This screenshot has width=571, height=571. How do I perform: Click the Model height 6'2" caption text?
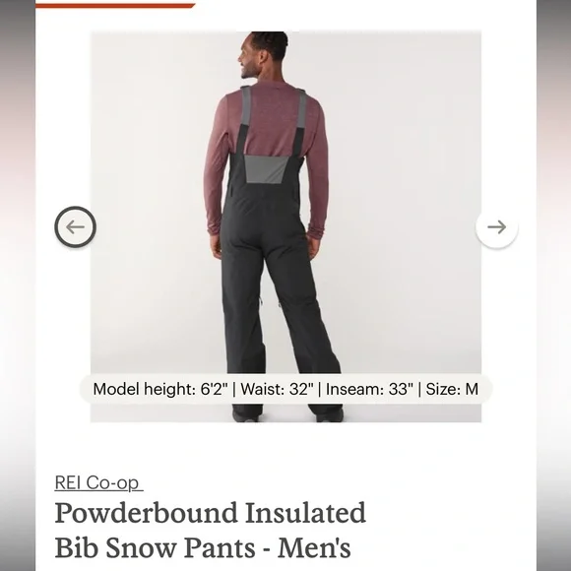click(x=160, y=389)
